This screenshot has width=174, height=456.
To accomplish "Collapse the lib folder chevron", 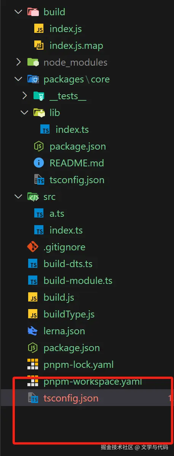I will point(25,113).
